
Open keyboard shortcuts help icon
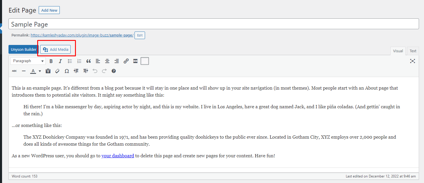click(x=114, y=71)
